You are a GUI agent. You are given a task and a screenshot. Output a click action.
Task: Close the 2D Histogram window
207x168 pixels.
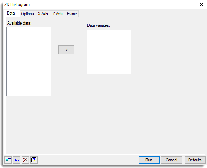click(x=201, y=4)
